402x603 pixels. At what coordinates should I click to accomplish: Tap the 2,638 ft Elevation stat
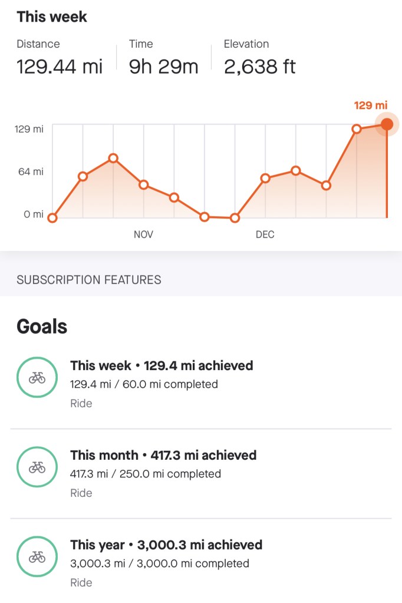(x=260, y=66)
